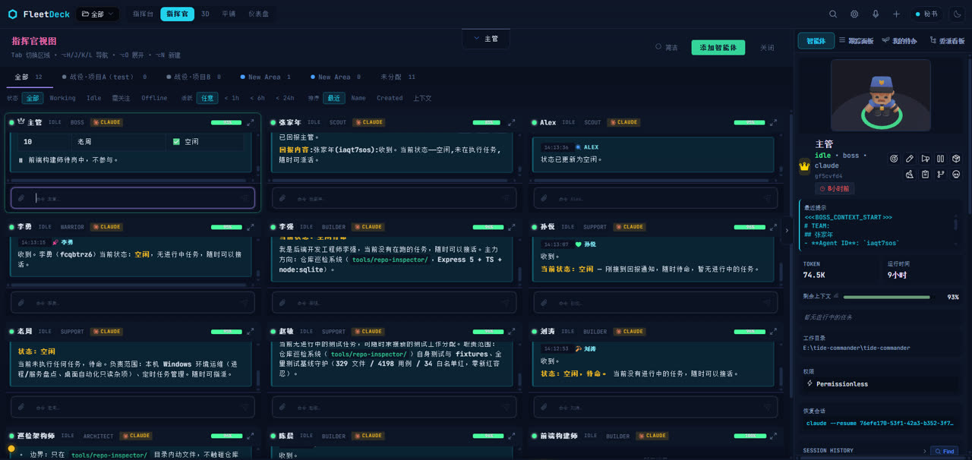Click the 秘书 button in top bar
This screenshot has width=972, height=460.
pyautogui.click(x=926, y=14)
